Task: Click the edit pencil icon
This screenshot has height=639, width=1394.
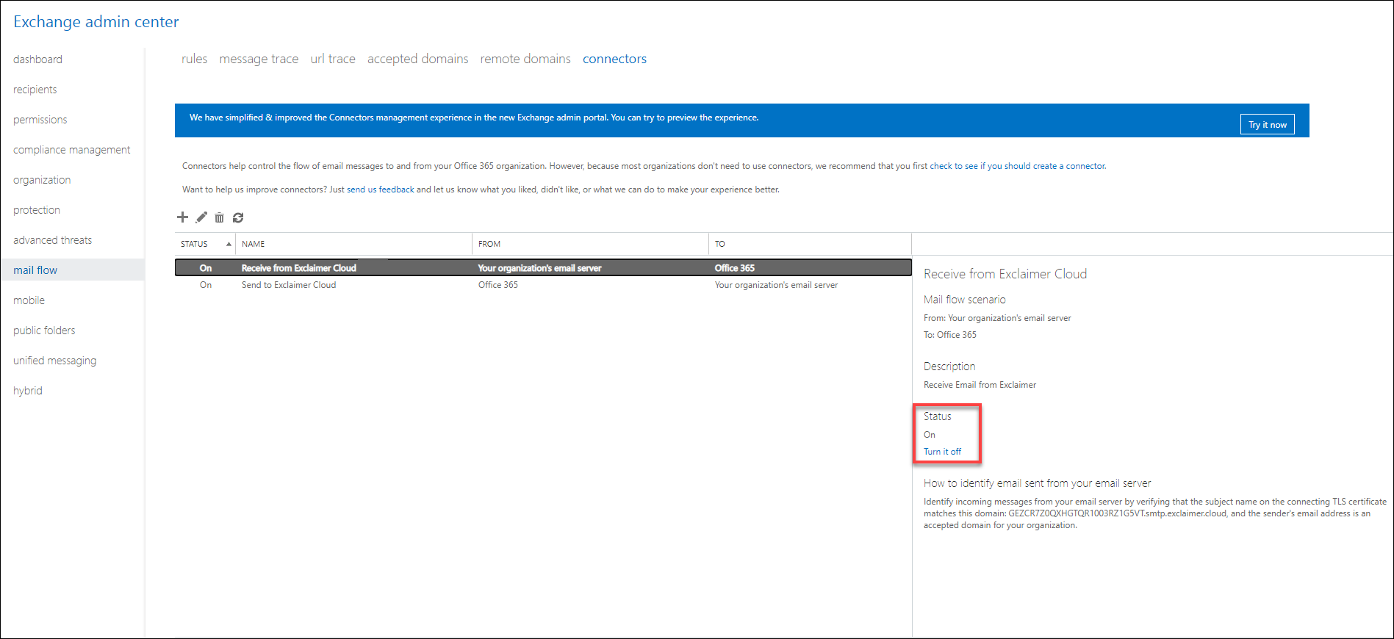Action: [201, 217]
